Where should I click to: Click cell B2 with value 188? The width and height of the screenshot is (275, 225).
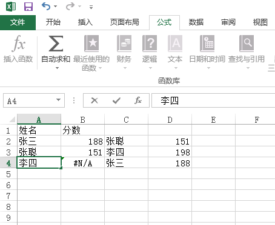(x=82, y=141)
